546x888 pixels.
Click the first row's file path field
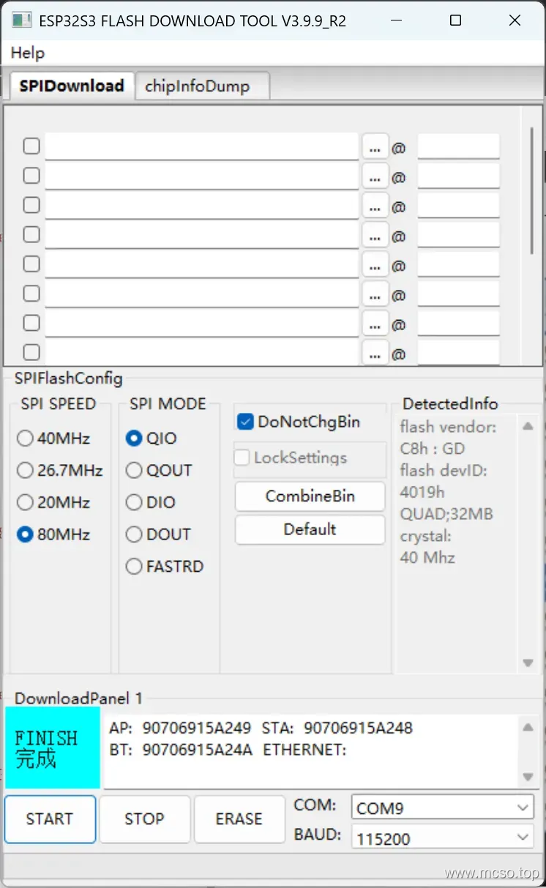pos(202,146)
